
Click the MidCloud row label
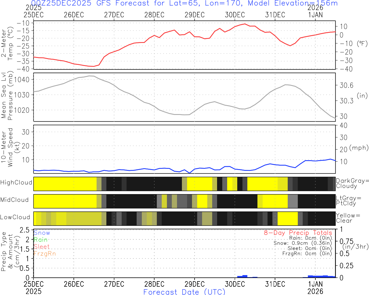[14, 200]
